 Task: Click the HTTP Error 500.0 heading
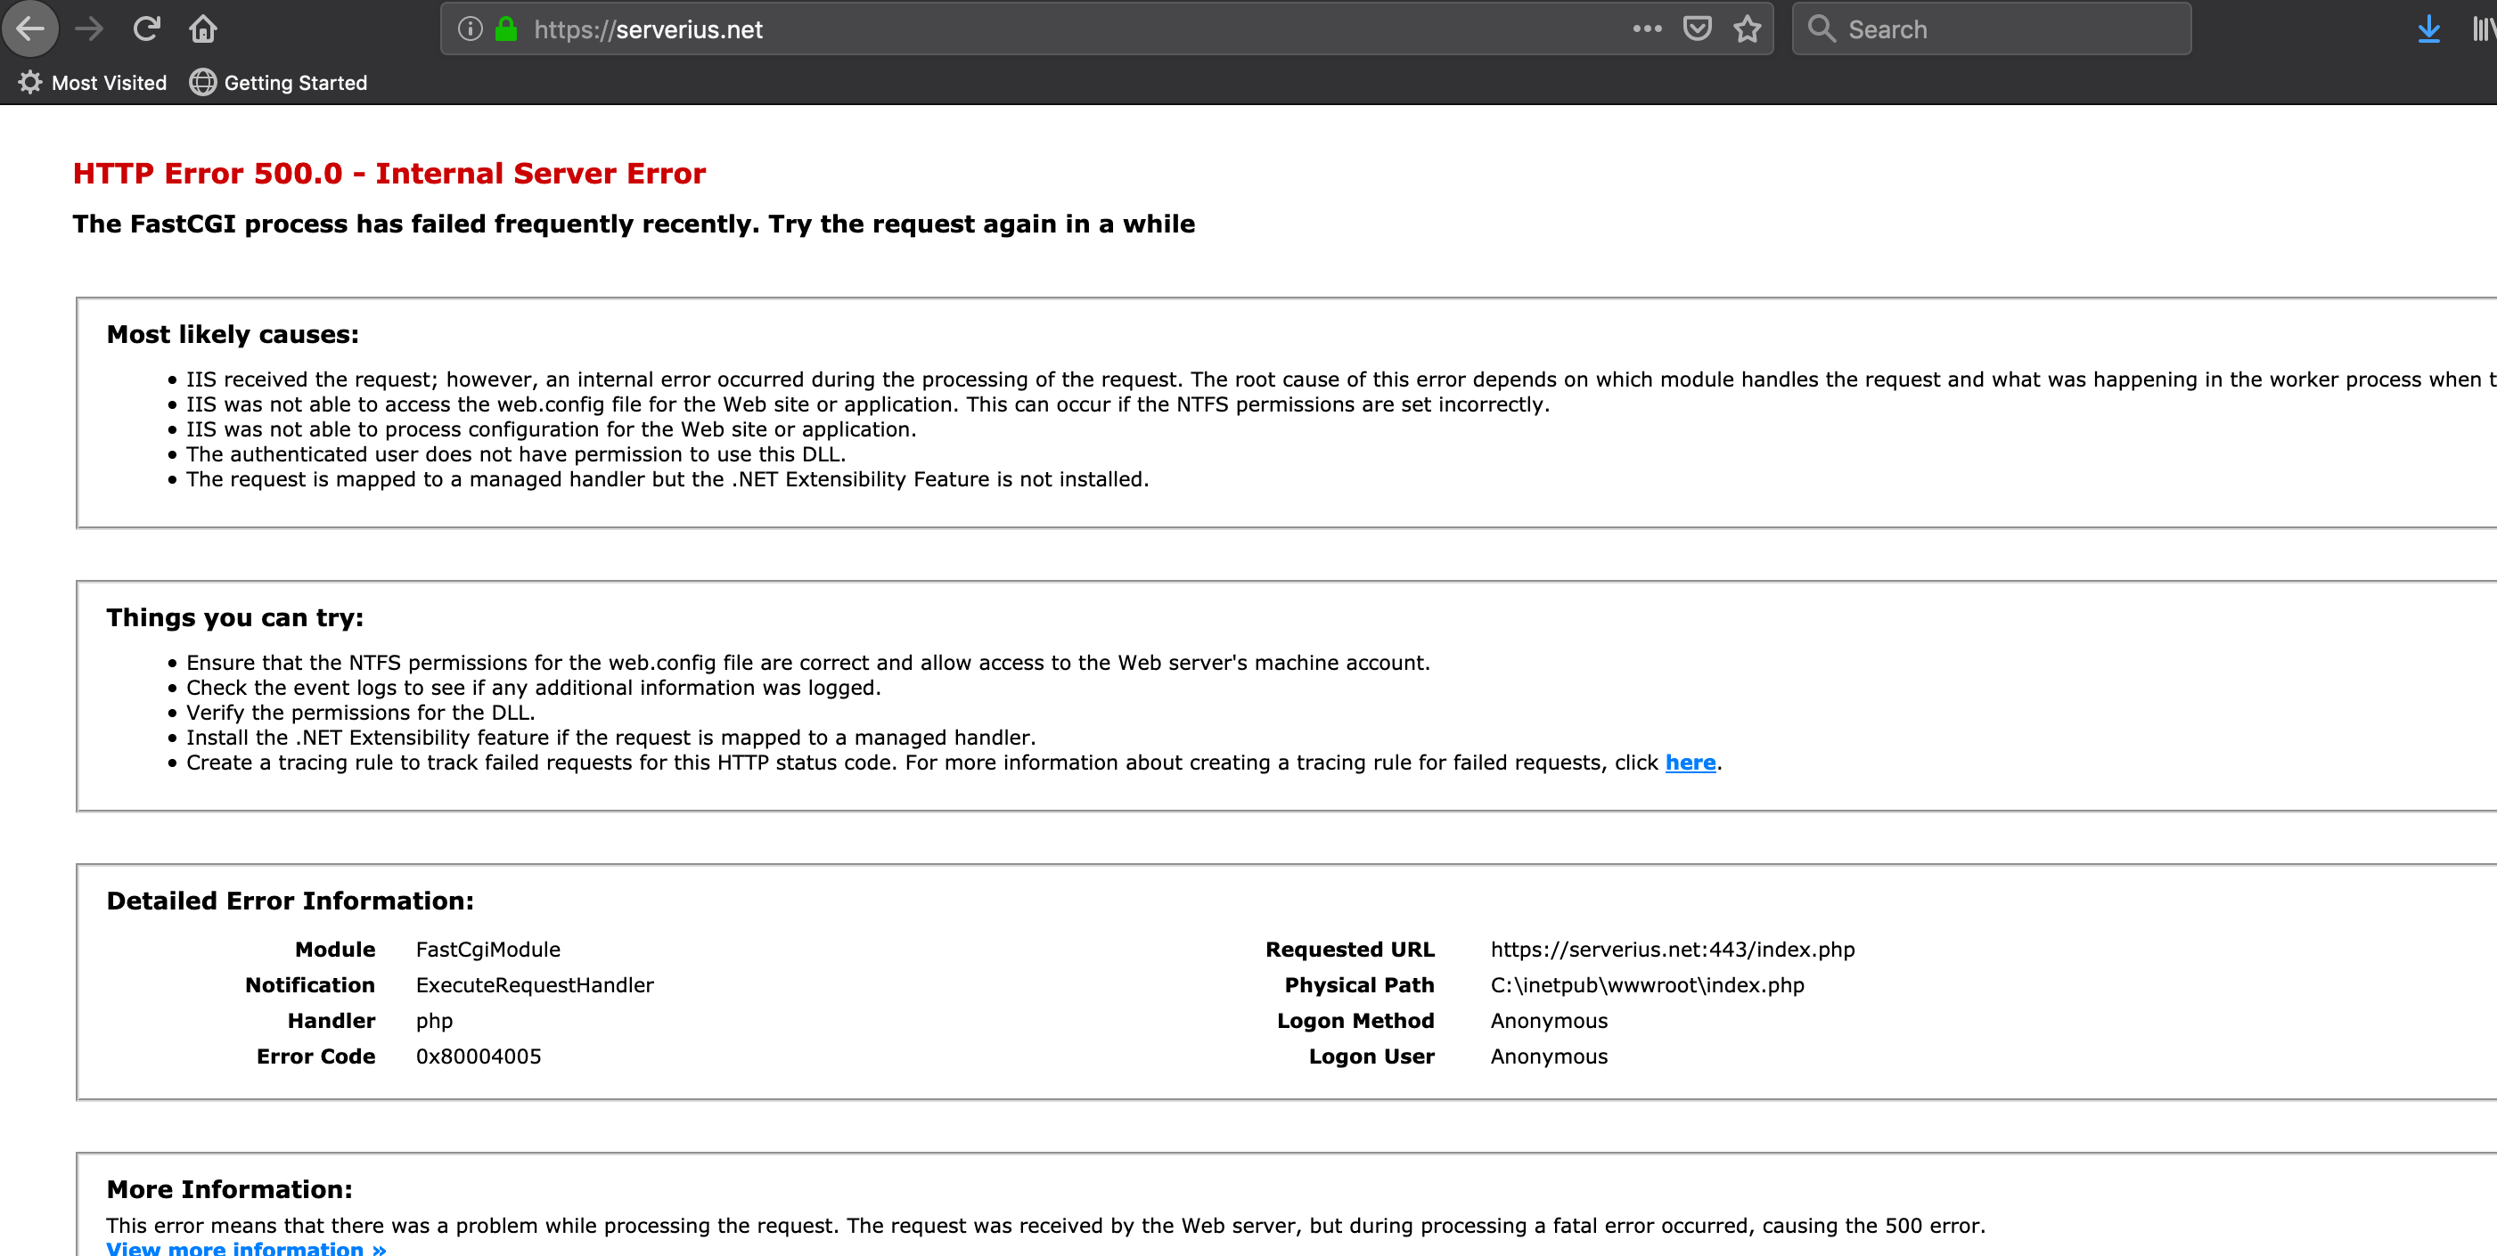click(389, 174)
